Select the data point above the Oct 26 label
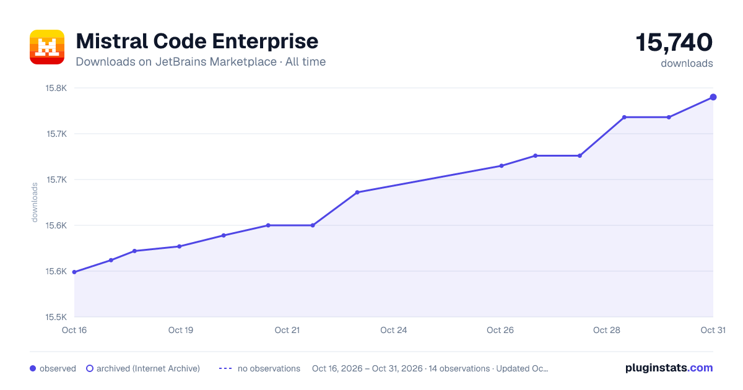 pyautogui.click(x=501, y=166)
